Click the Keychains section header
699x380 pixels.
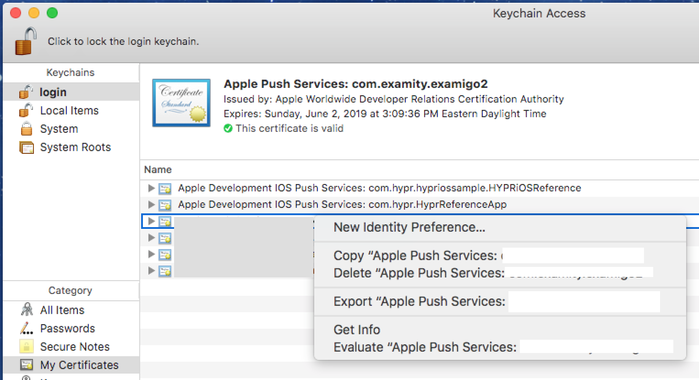(71, 72)
